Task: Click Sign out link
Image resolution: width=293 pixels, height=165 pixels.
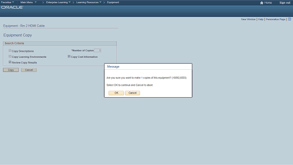Action: (285, 3)
